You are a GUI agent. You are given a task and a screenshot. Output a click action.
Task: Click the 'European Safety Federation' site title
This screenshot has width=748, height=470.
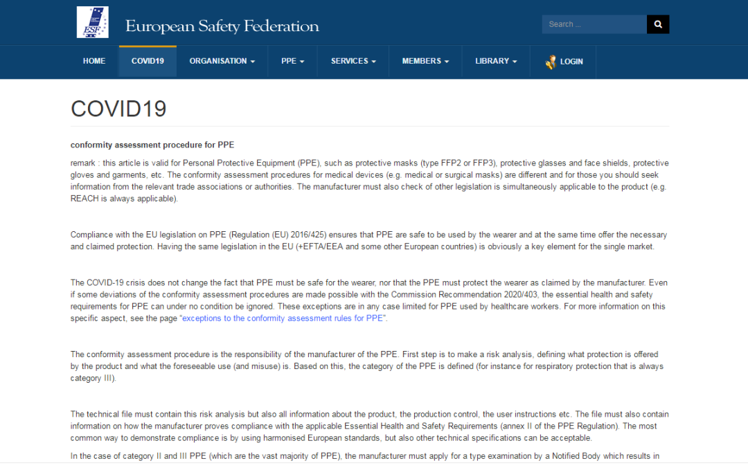pyautogui.click(x=222, y=26)
